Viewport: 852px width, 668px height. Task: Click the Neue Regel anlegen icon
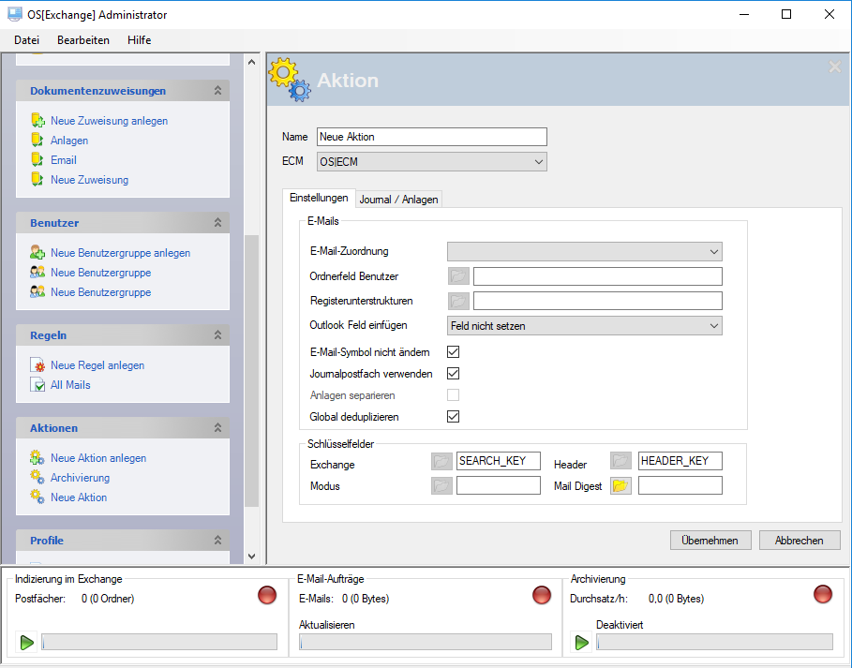coord(37,365)
